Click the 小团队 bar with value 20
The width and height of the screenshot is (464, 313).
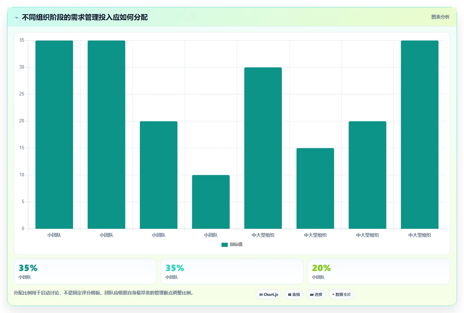pyautogui.click(x=159, y=175)
